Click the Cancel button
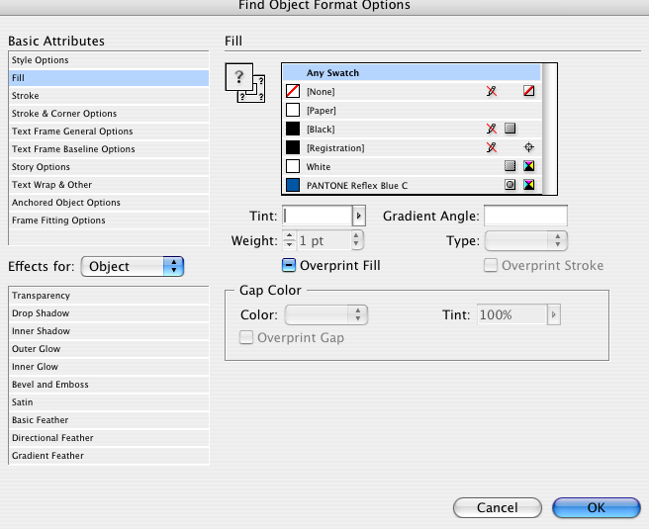The height and width of the screenshot is (529, 649). tap(497, 507)
